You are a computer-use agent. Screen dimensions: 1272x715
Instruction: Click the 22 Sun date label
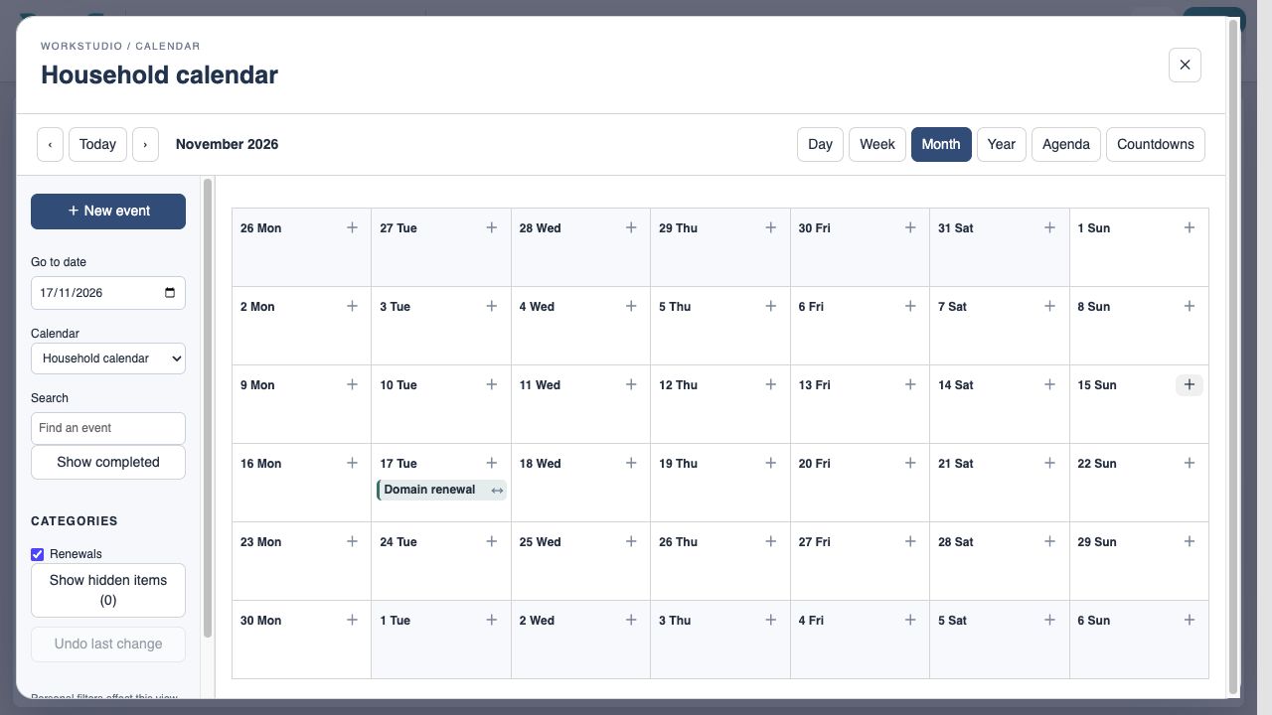coord(1097,464)
